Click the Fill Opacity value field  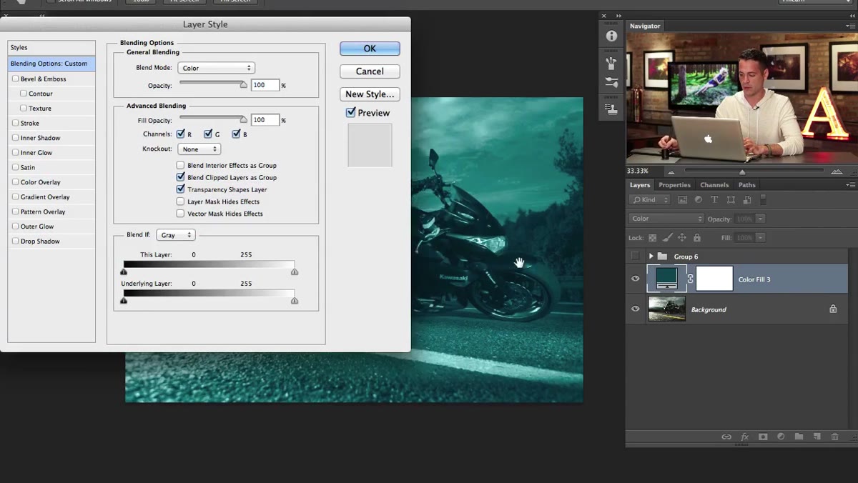pos(265,120)
